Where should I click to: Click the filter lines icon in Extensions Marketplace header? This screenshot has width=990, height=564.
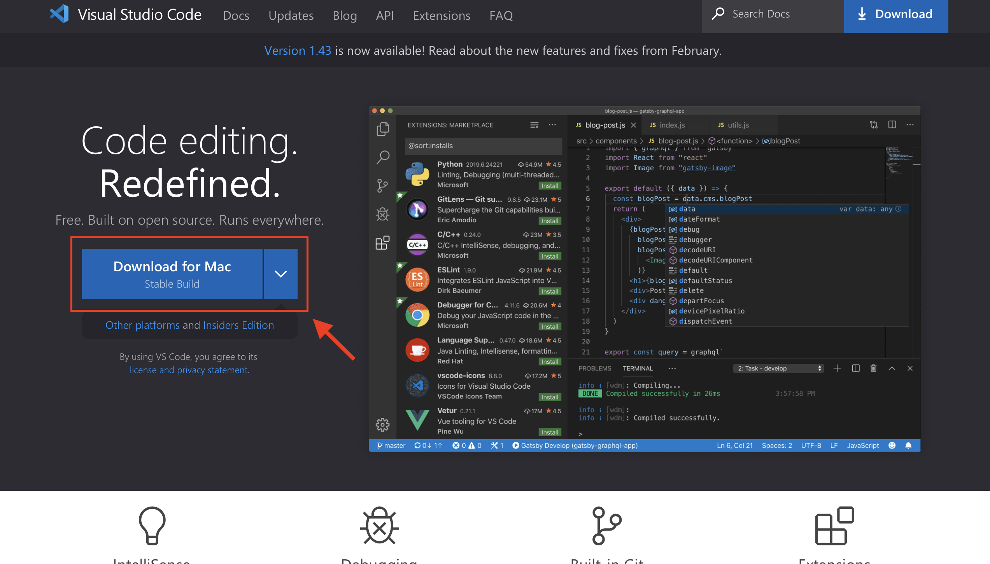pos(534,125)
